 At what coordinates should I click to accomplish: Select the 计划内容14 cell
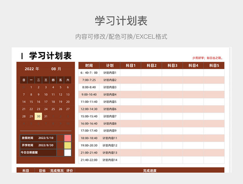click(110, 160)
